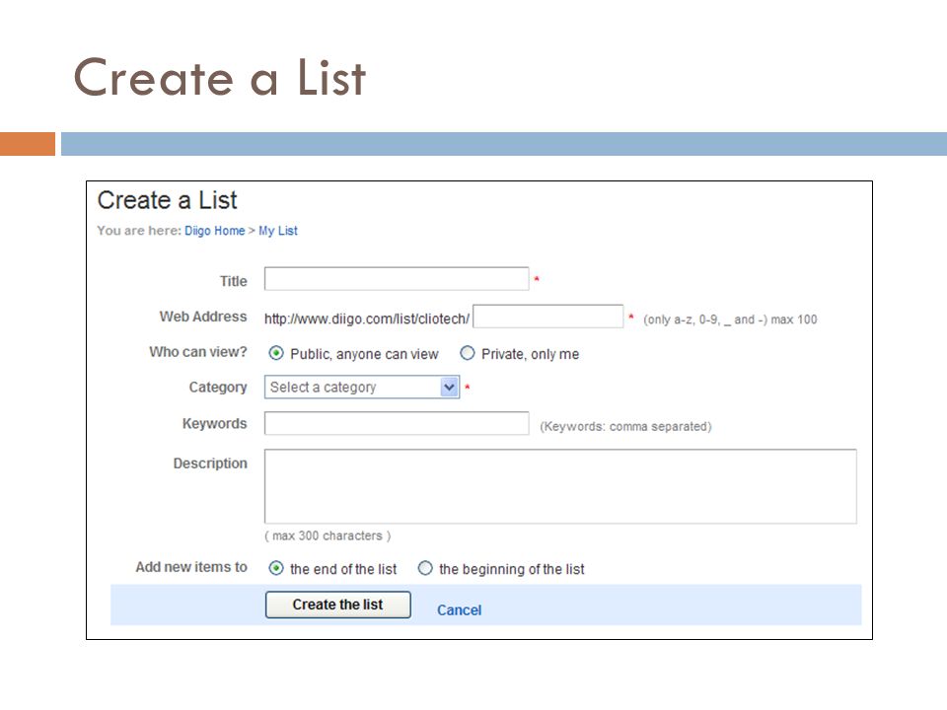
Task: Select Public, anyone can view radio
Action: (276, 353)
